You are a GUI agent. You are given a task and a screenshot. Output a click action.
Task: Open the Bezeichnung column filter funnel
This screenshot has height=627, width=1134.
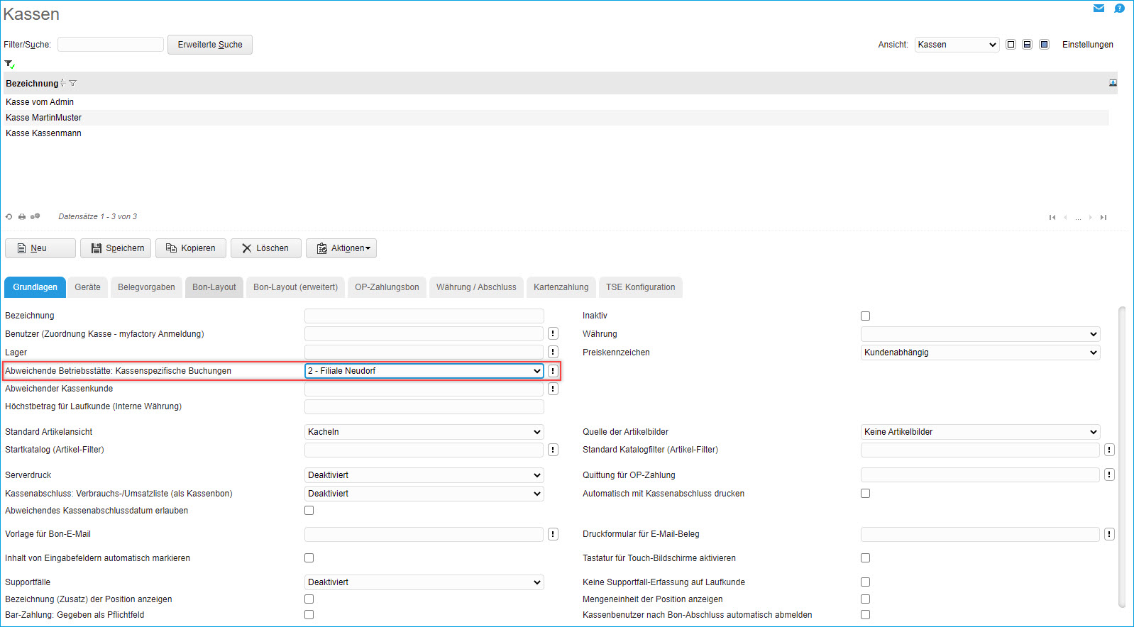pyautogui.click(x=72, y=83)
